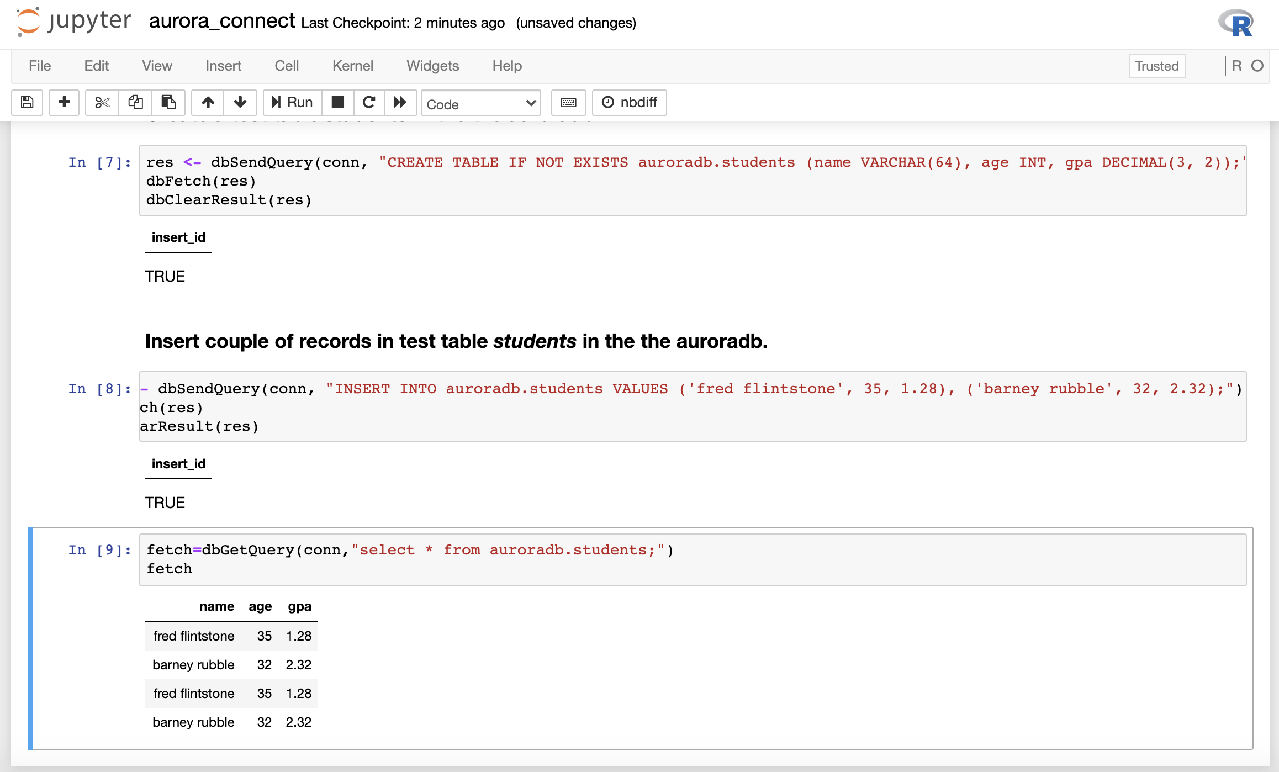Click into the In [9] dbGetQuery cell

pyautogui.click(x=693, y=559)
